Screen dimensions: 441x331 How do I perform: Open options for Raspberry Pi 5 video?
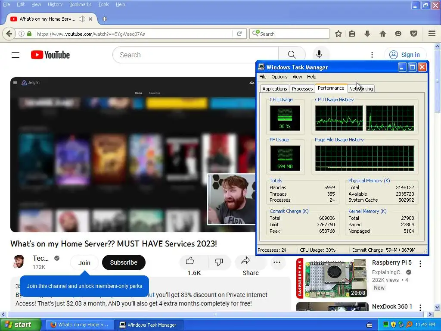tap(420, 264)
